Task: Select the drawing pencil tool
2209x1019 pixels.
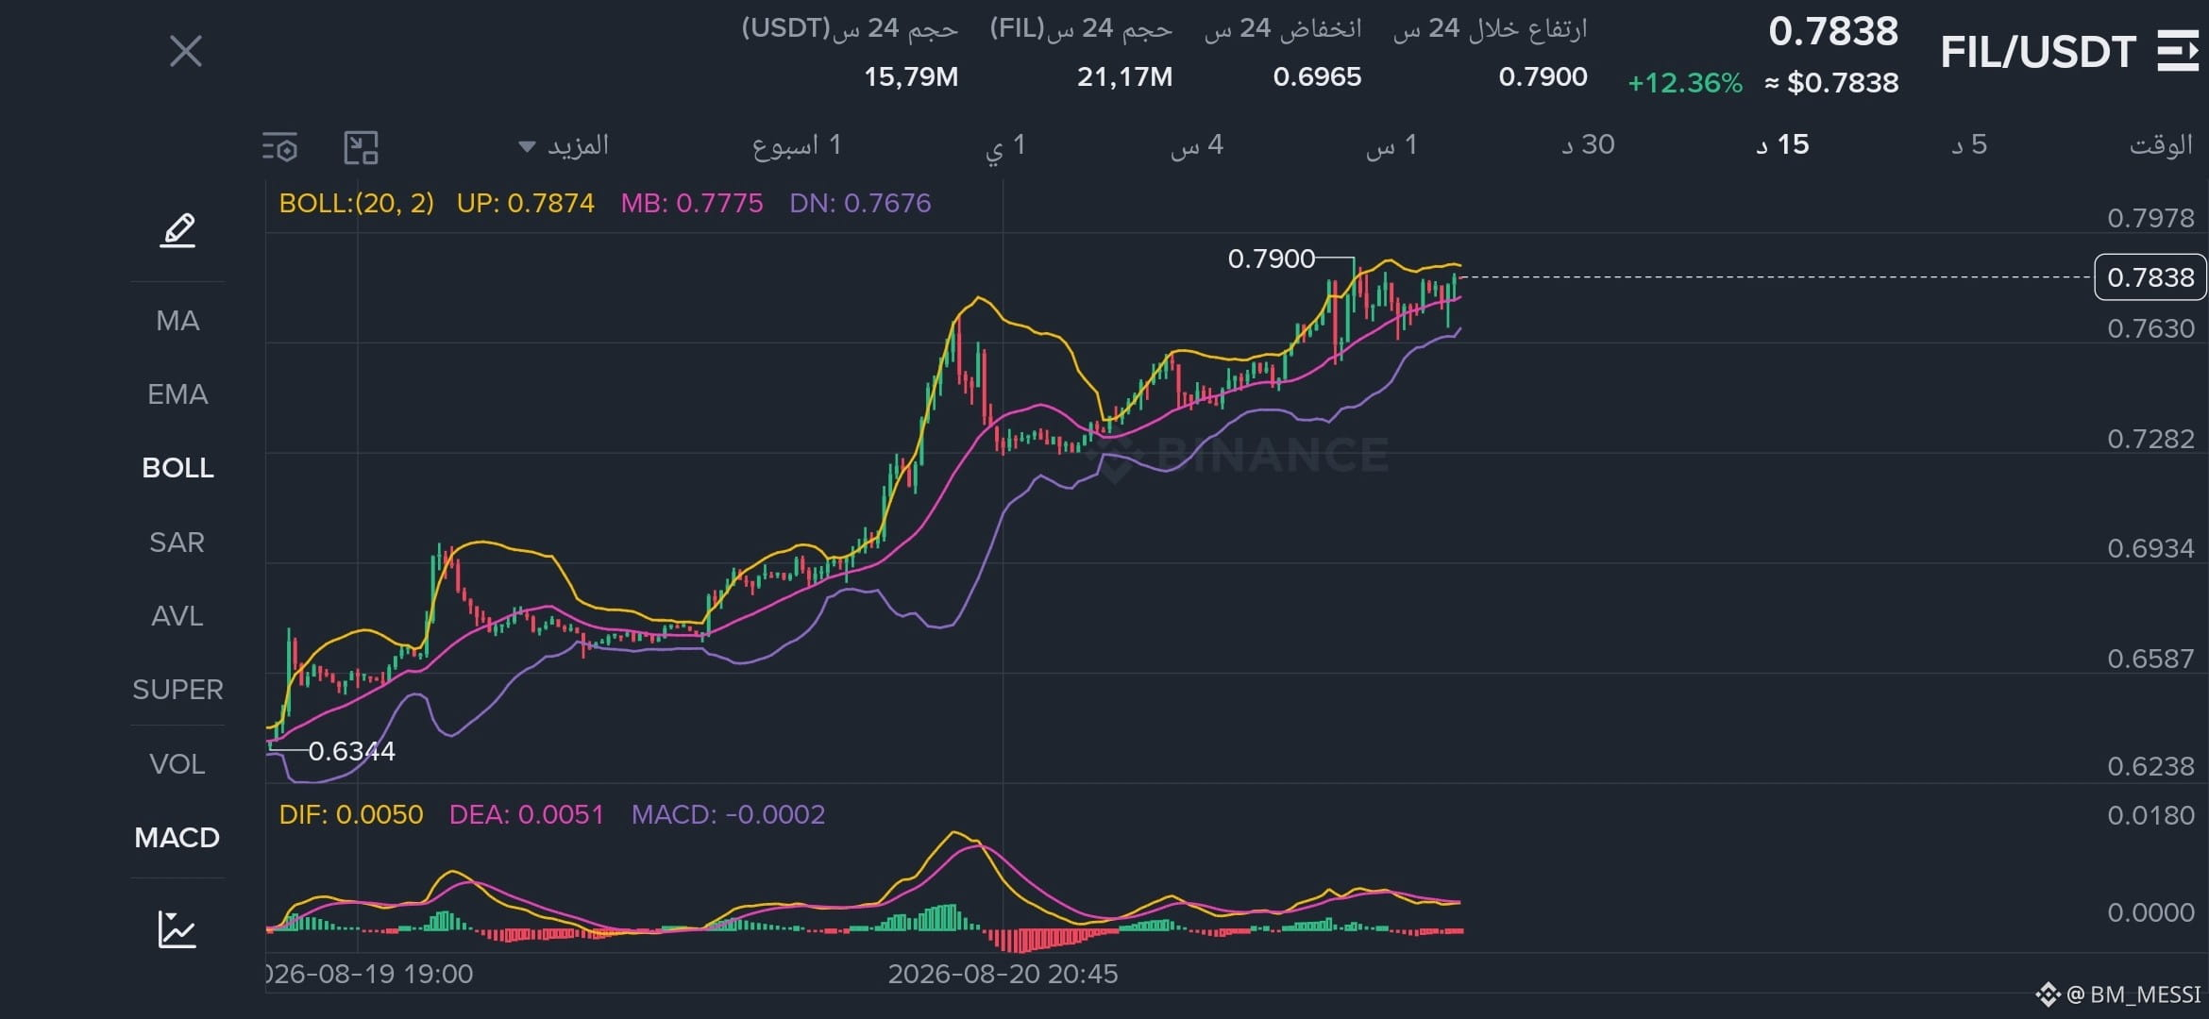Action: [x=177, y=230]
